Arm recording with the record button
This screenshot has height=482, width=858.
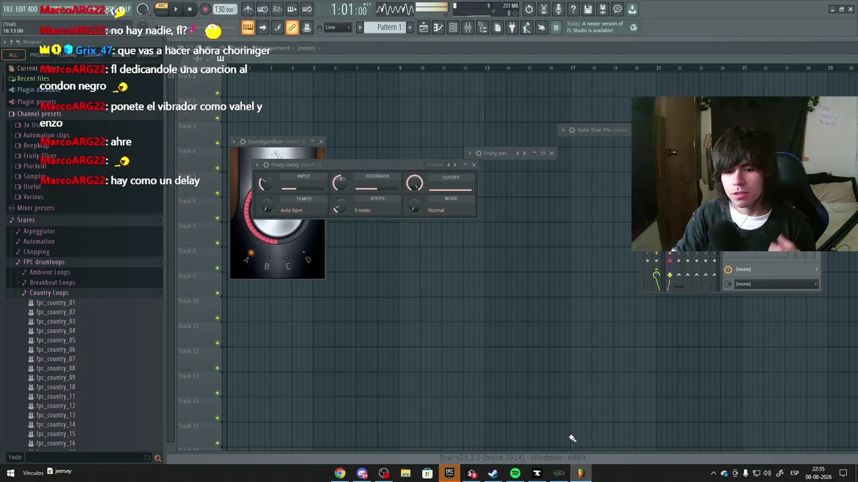pyautogui.click(x=205, y=9)
